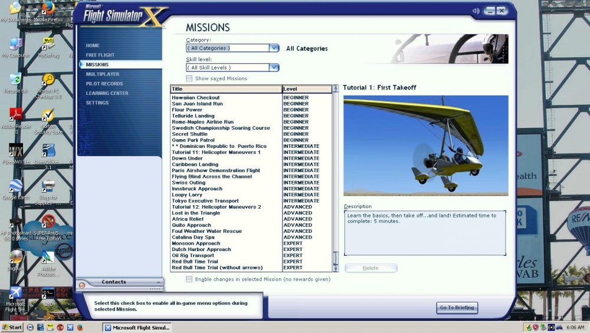Click Firefox quick launch icon
Screen dimensions: 590x333
click(80, 327)
